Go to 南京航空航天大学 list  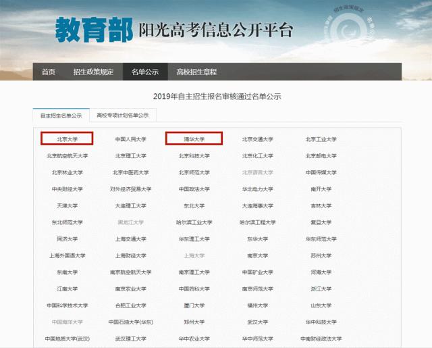[x=130, y=272]
